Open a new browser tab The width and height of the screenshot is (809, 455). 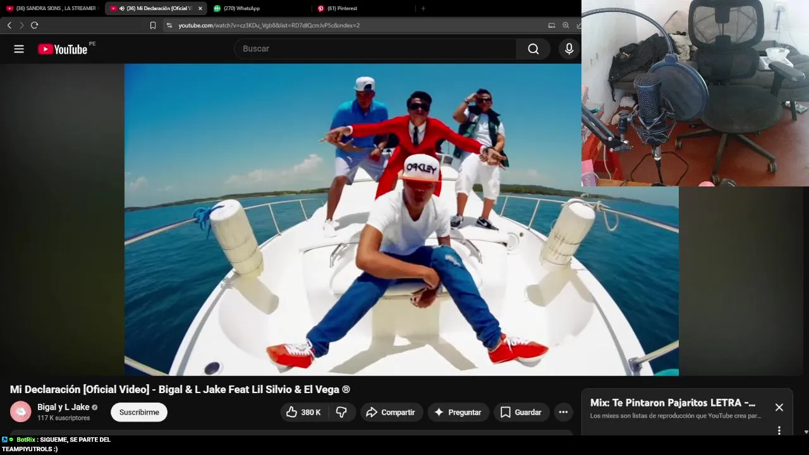click(423, 8)
